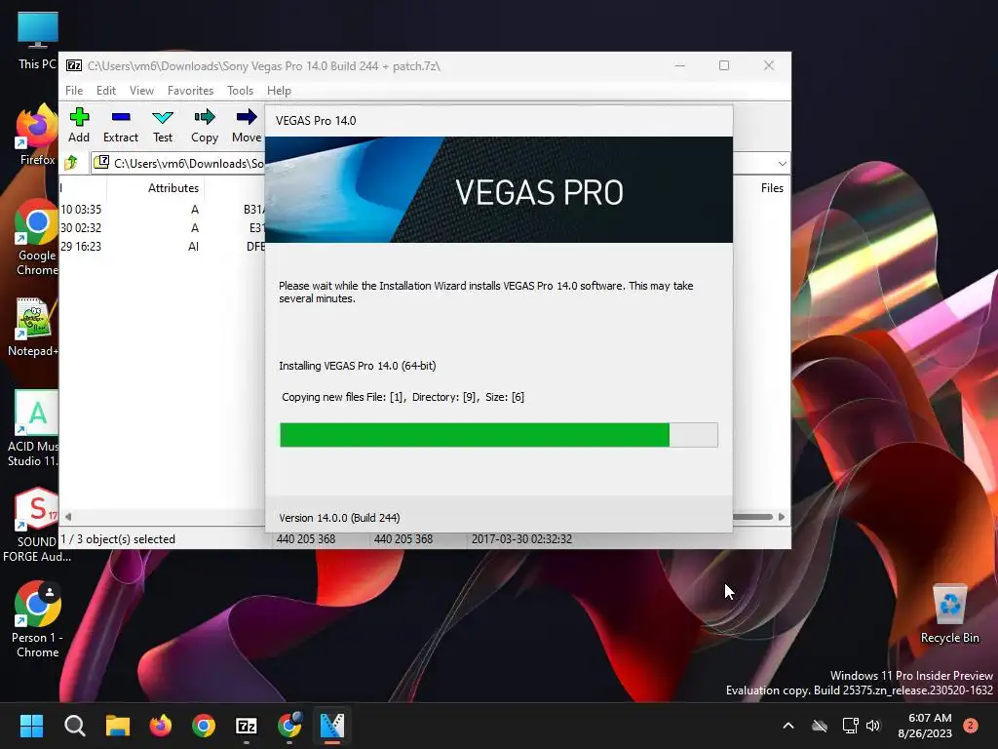Open the Google Chrome desktop shortcut
Image resolution: width=998 pixels, height=749 pixels.
coord(37,238)
